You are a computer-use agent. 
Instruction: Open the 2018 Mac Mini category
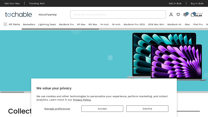[156, 24]
